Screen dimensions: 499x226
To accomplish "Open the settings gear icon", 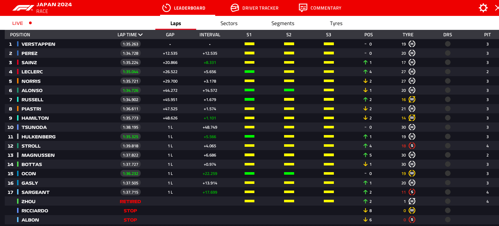I will coord(483,8).
